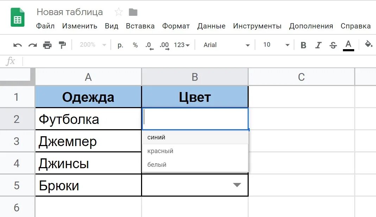
Task: Open the 123 number formats dropdown
Action: [182, 45]
